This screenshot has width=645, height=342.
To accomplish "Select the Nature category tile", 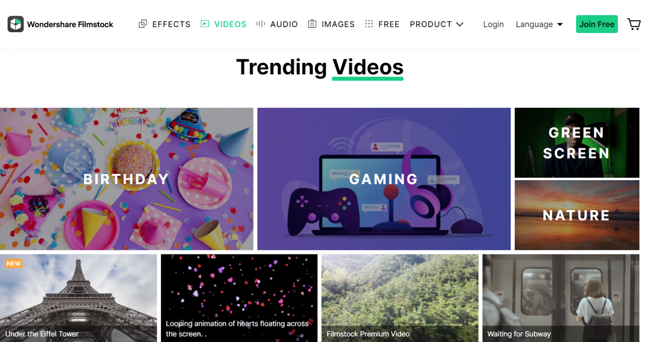I will click(x=577, y=215).
